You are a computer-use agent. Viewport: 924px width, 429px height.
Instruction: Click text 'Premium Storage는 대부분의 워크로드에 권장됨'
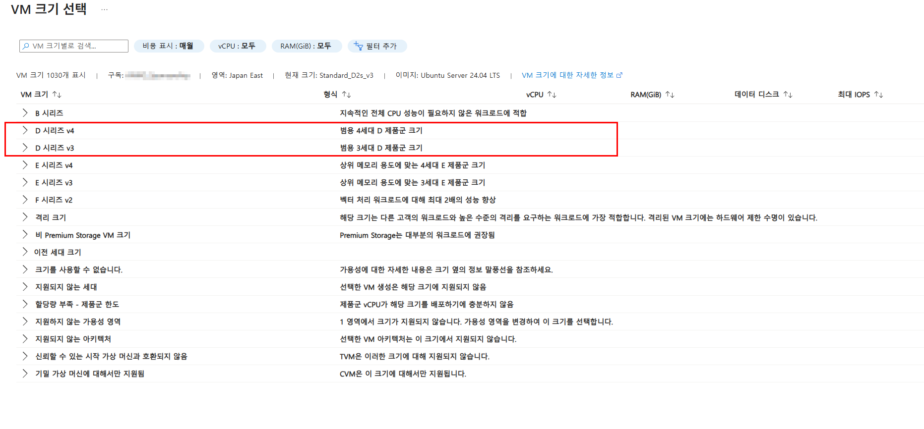coord(417,235)
